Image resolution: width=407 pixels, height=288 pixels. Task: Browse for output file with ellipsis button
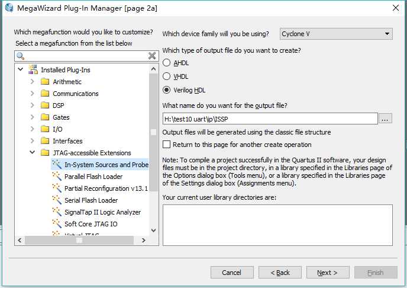coord(385,119)
